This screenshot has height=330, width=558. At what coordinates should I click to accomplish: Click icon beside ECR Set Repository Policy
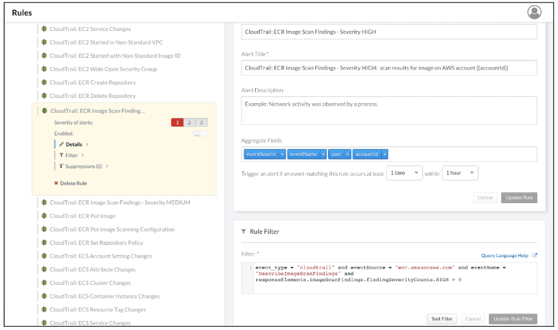[44, 242]
